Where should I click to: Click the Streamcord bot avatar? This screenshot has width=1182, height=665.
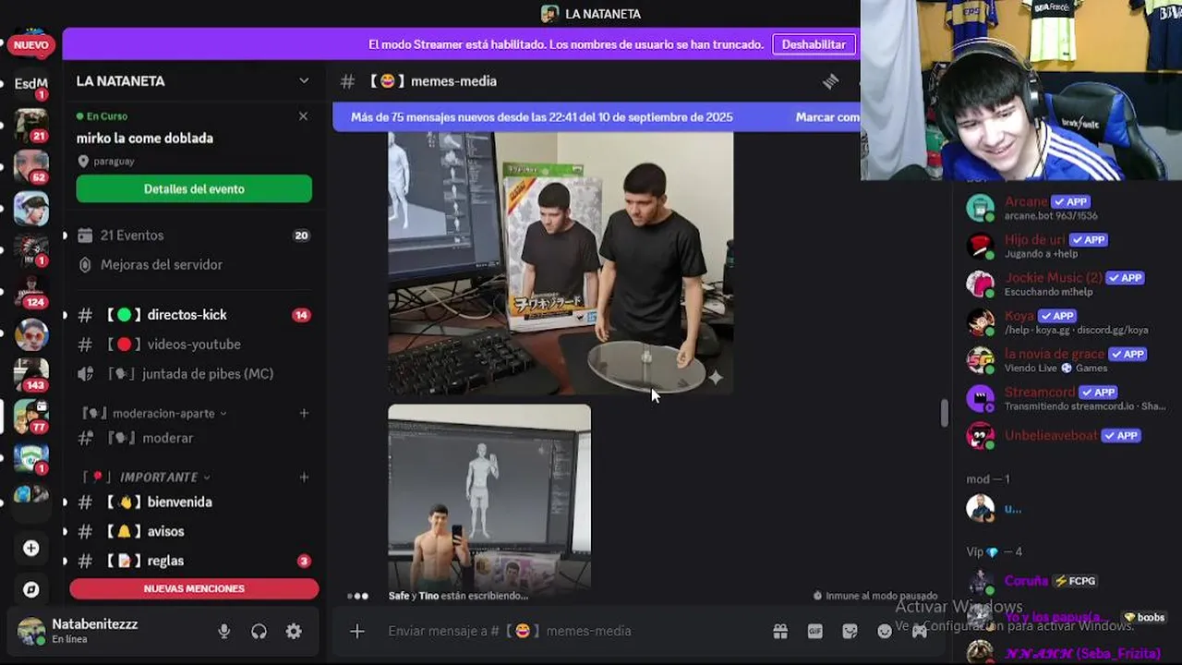pos(980,398)
